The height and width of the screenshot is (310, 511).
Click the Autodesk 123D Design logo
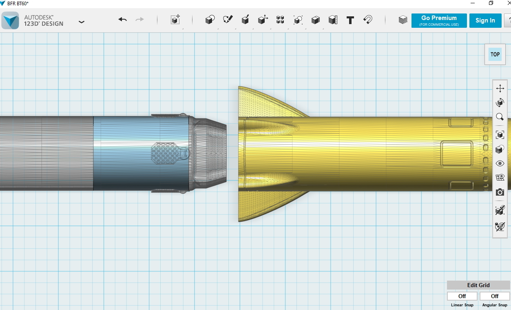pos(10,20)
